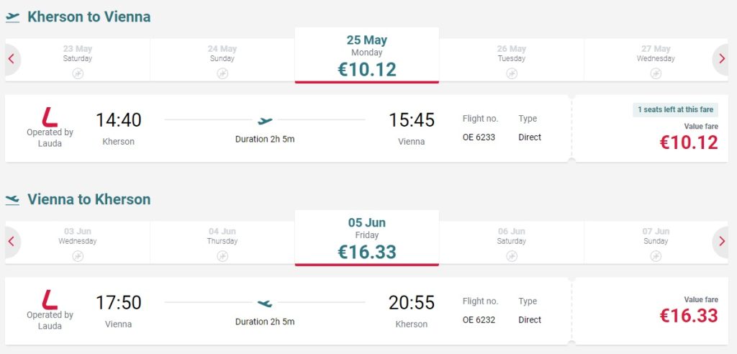
Task: Click the 14:40 Kherson flight card
Action: (288, 128)
